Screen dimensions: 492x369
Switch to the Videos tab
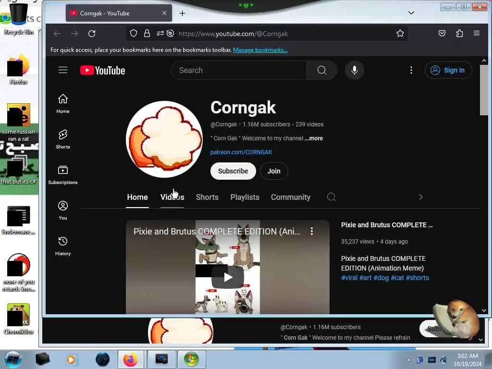tap(172, 197)
